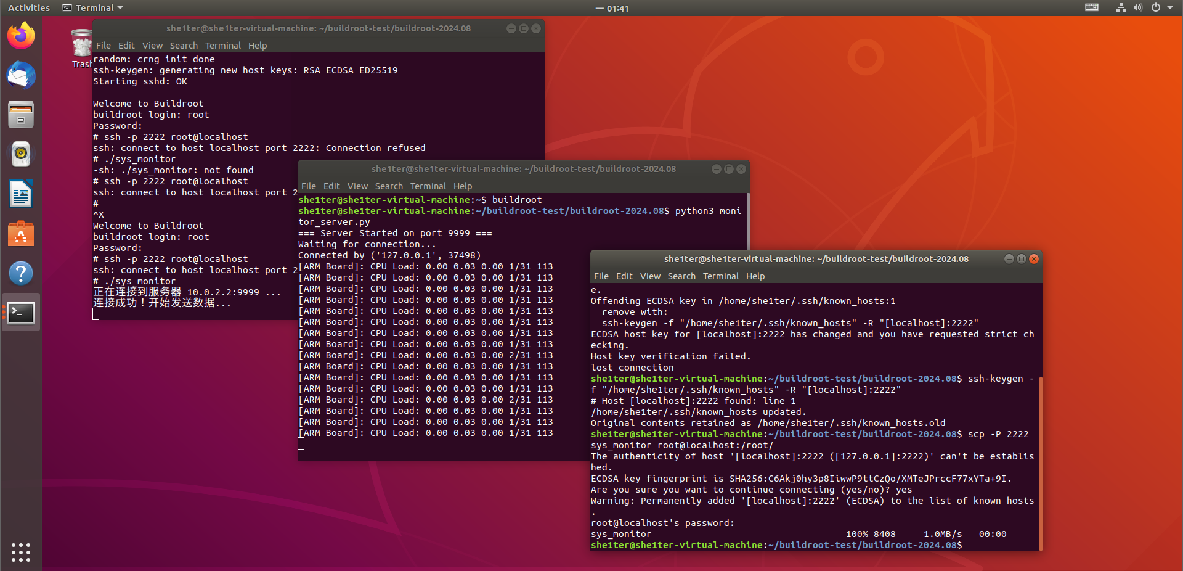Open View menu in the scp terminal window
The width and height of the screenshot is (1183, 571).
tap(650, 276)
